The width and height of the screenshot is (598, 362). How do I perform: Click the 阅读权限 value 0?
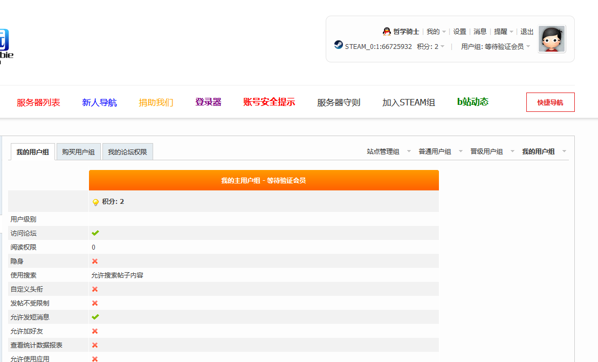tap(93, 247)
